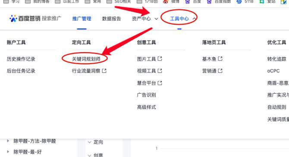
Task: Open the 以前工作 bookmark folder
Action: 67,2
